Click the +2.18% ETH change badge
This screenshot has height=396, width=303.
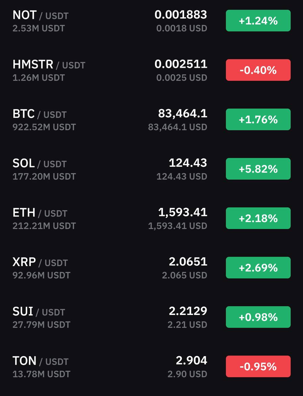click(258, 218)
